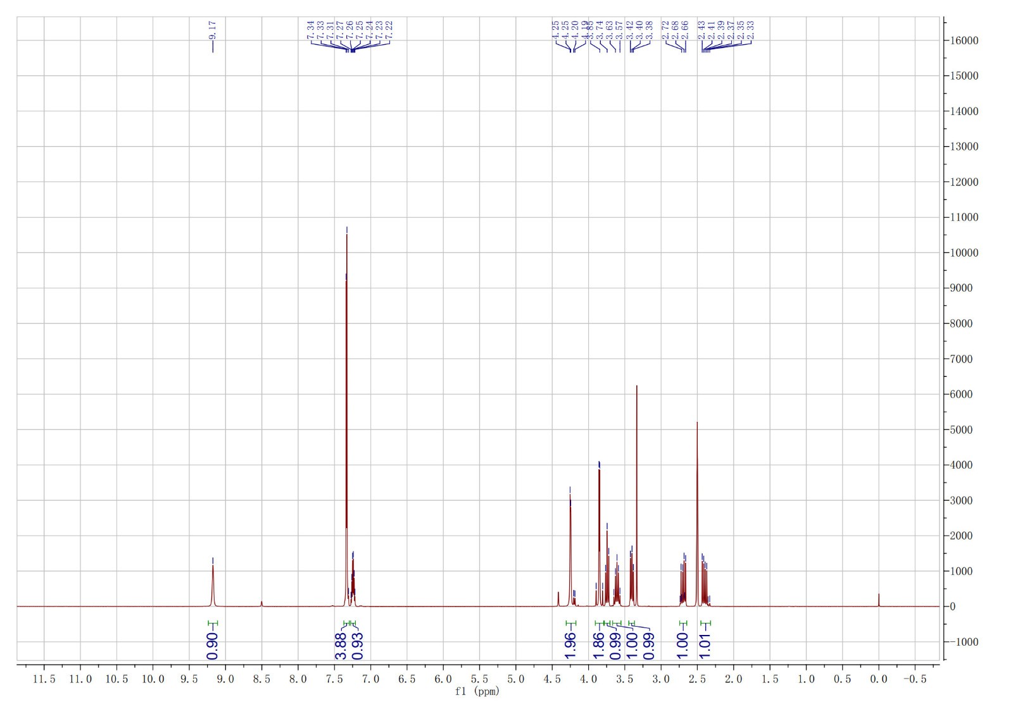Image resolution: width=1013 pixels, height=714 pixels.
Task: Click the 7.22 peak label
Action: (x=389, y=29)
